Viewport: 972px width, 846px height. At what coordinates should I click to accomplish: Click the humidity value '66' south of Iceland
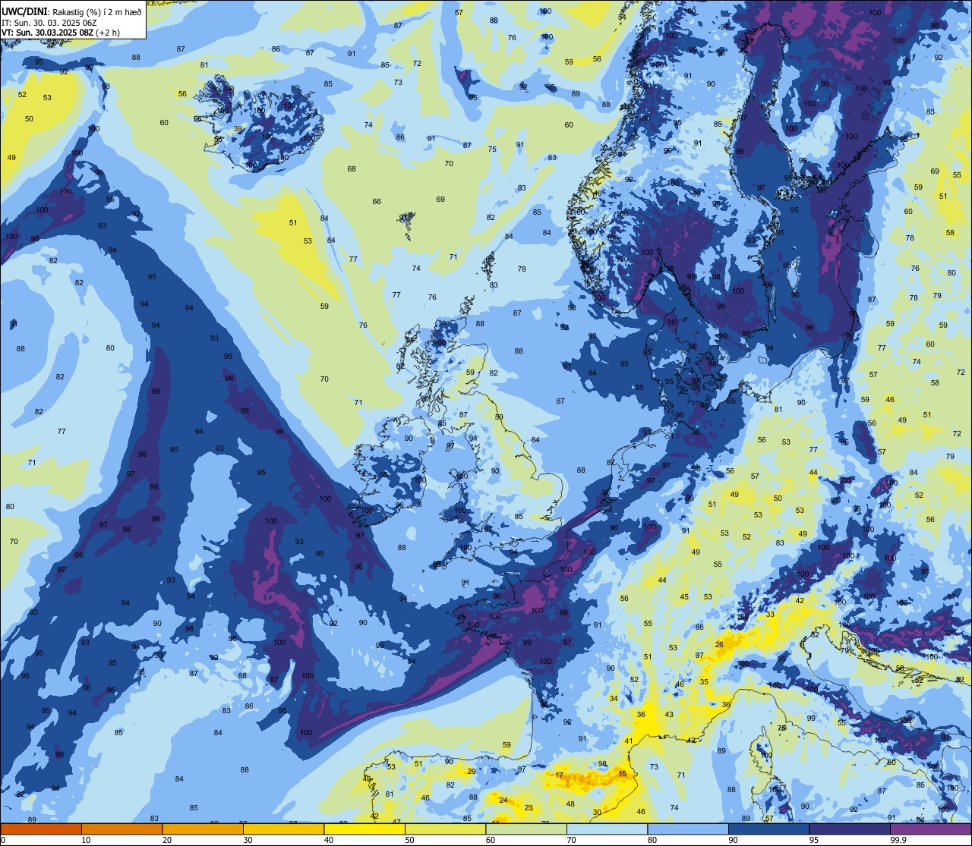pos(377,202)
